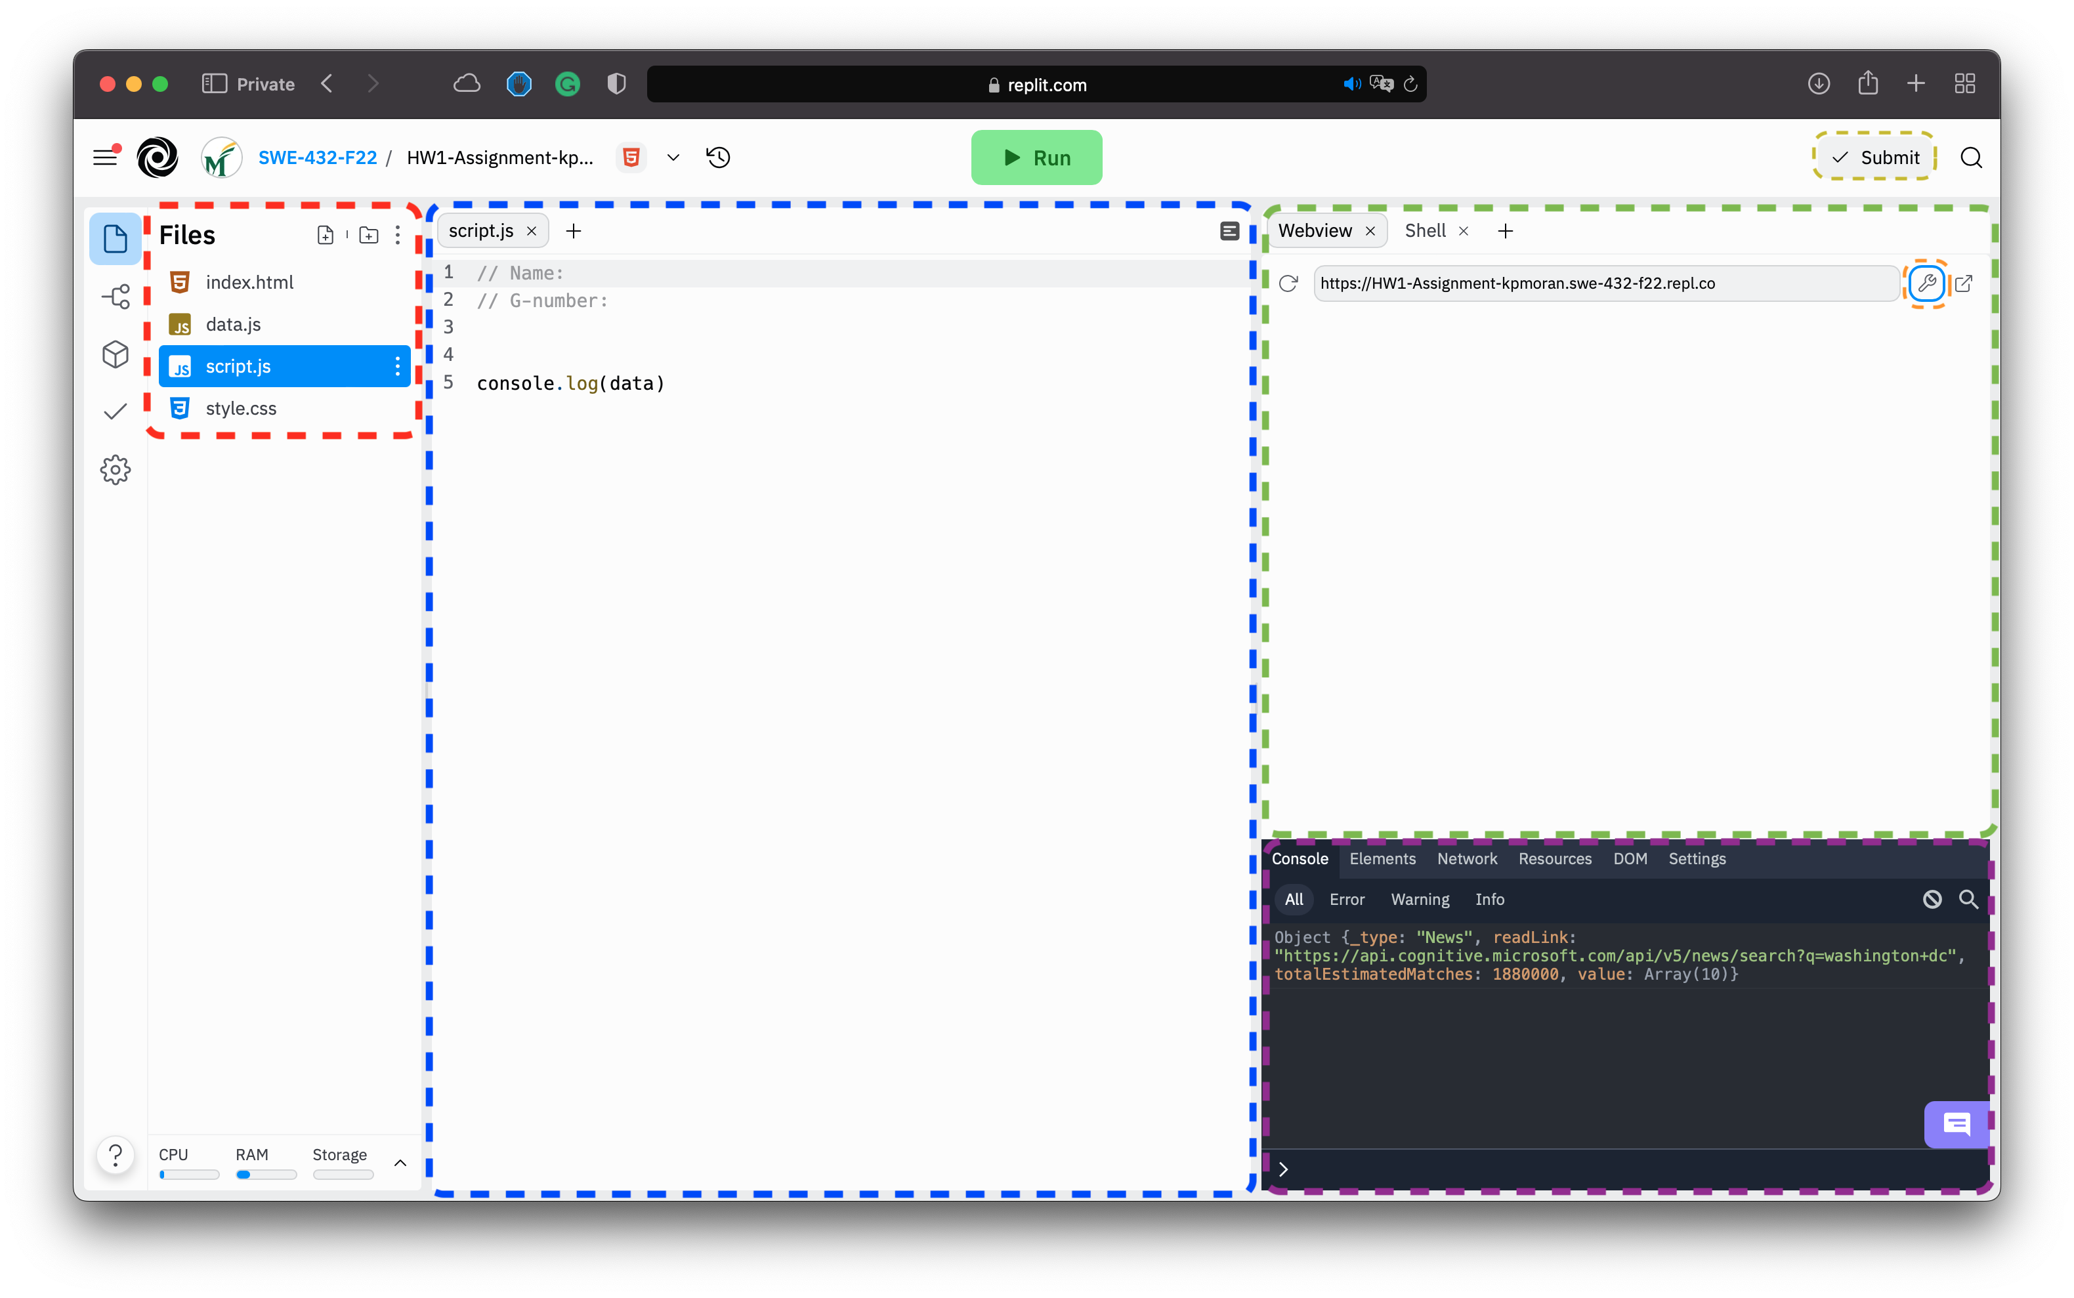
Task: Open the iCloud tabs cloud icon
Action: click(x=467, y=84)
